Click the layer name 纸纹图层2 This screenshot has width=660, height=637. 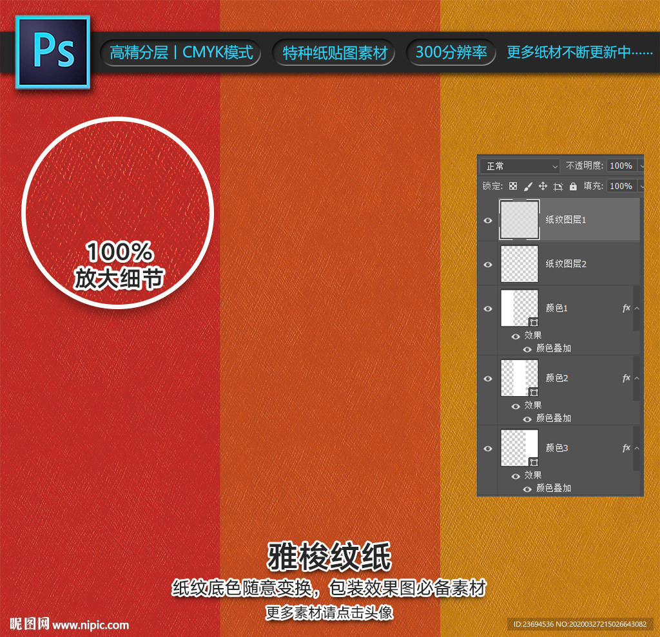pyautogui.click(x=566, y=264)
